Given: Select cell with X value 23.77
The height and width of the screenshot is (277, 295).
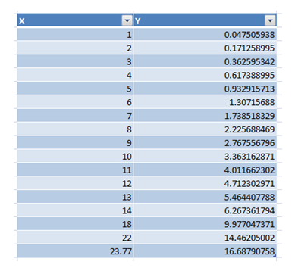Looking at the screenshot, I should pyautogui.click(x=75, y=251).
